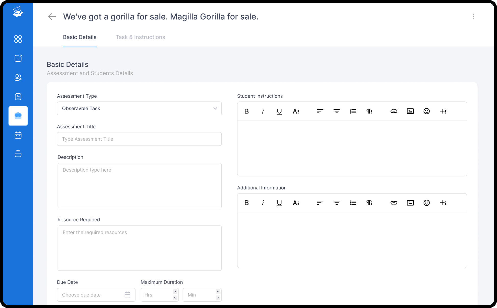
Task: Open font size options in Student Instructions
Action: [296, 111]
